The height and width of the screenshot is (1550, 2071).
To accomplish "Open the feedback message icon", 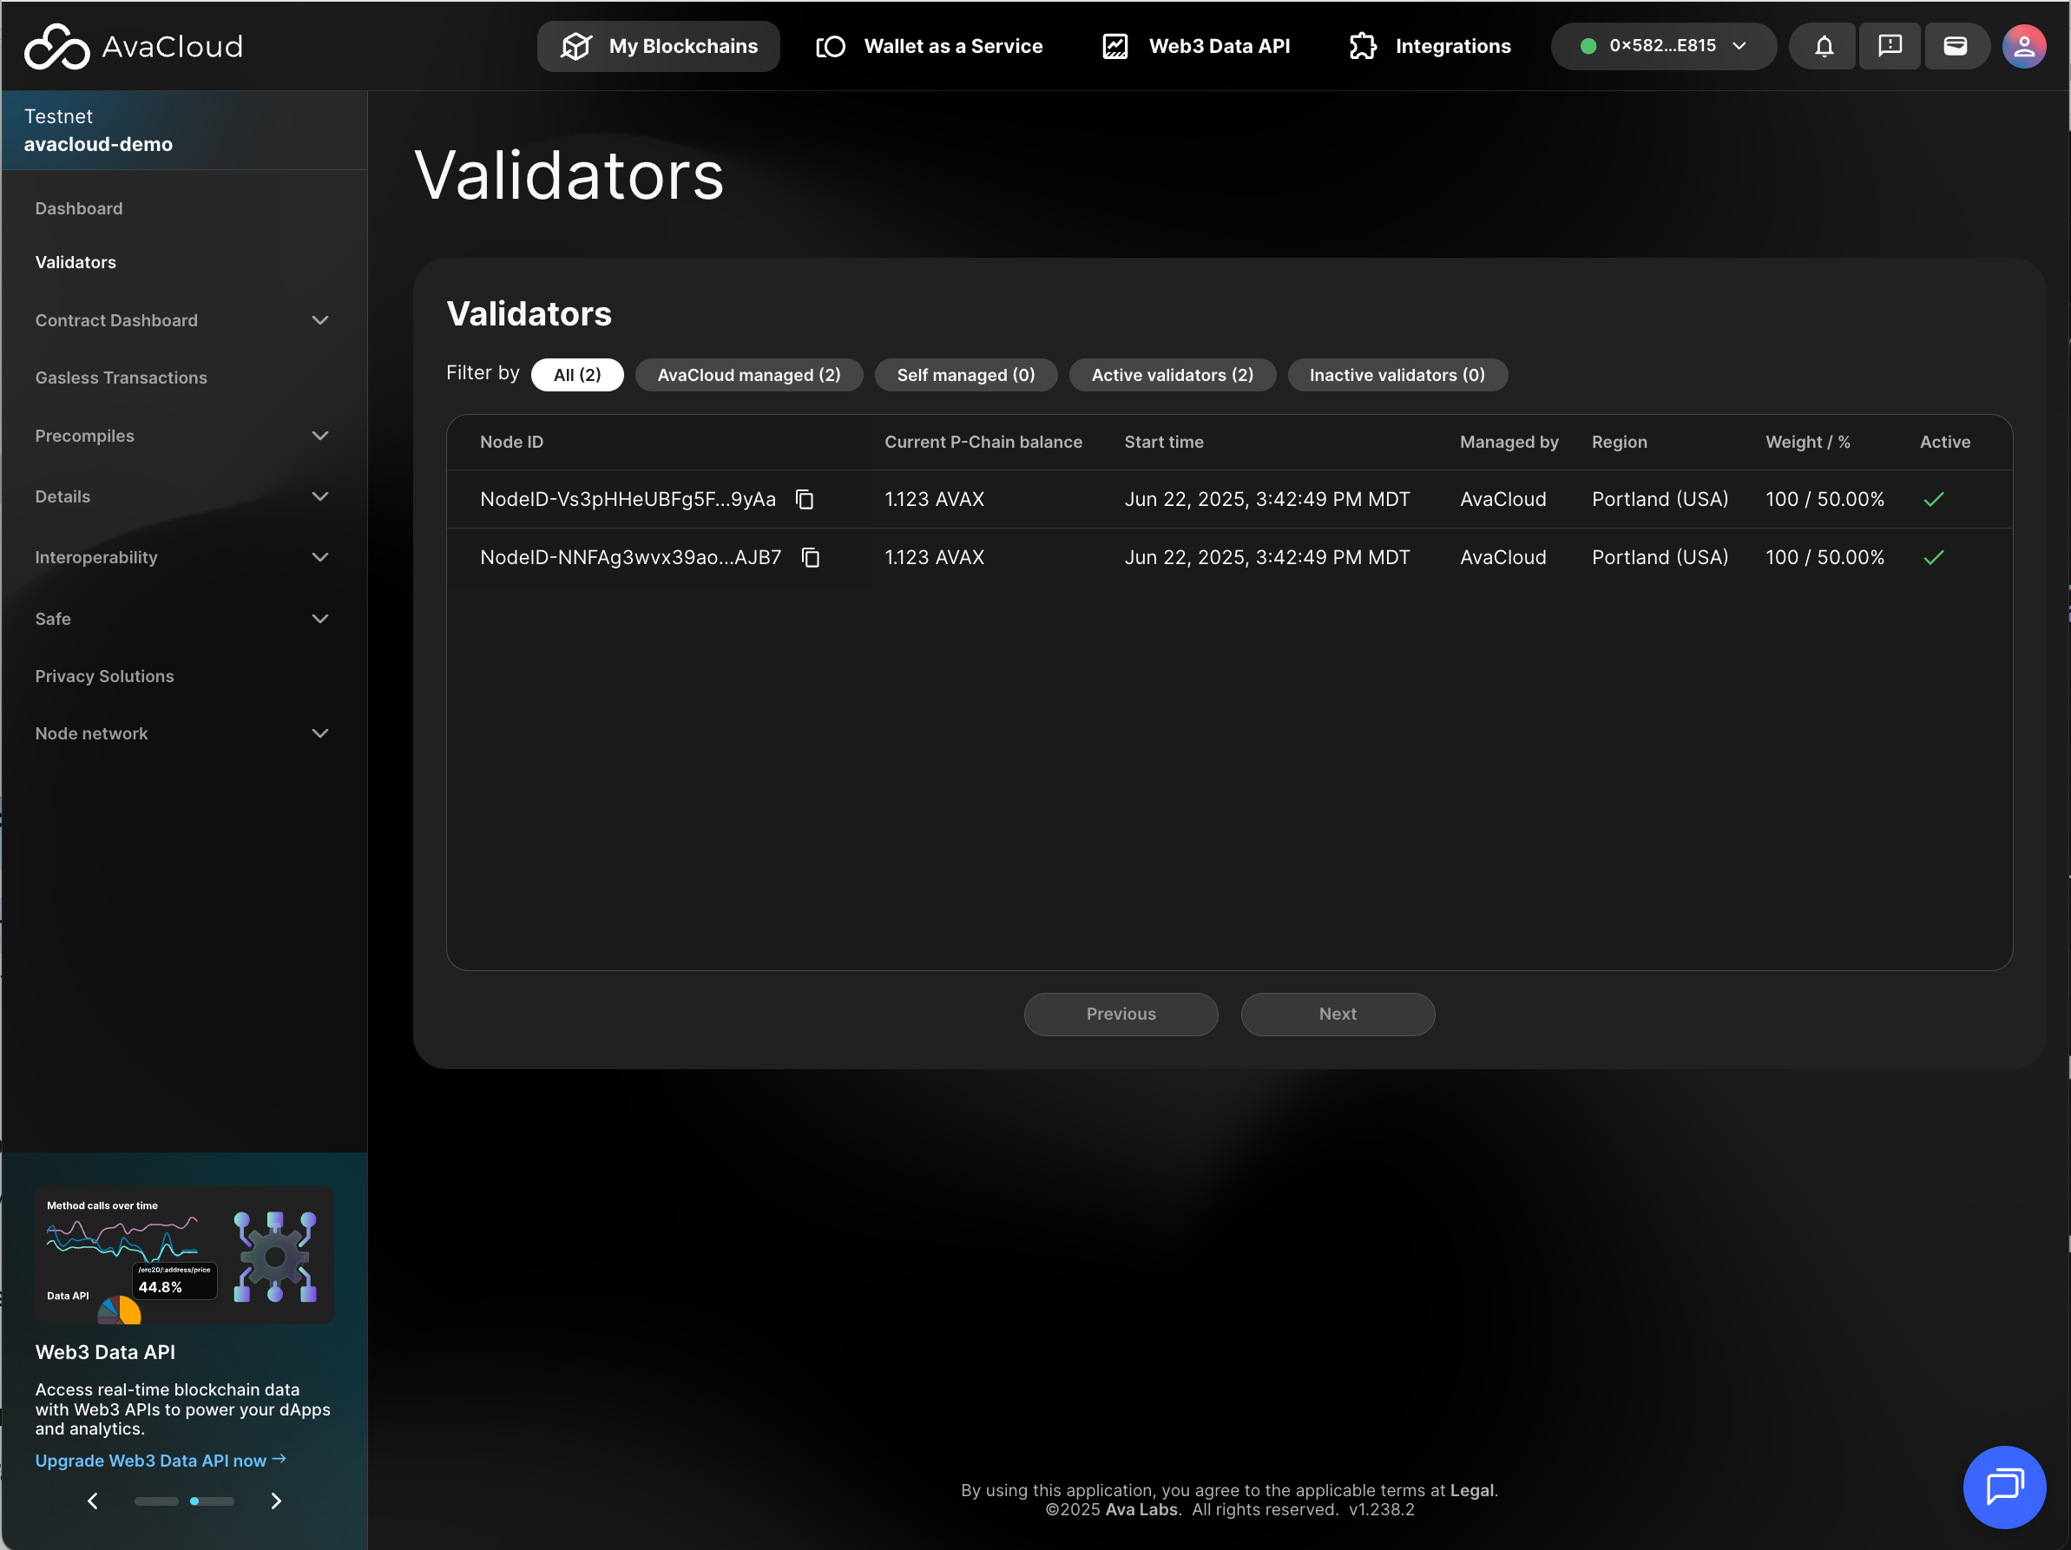I will click(1890, 46).
